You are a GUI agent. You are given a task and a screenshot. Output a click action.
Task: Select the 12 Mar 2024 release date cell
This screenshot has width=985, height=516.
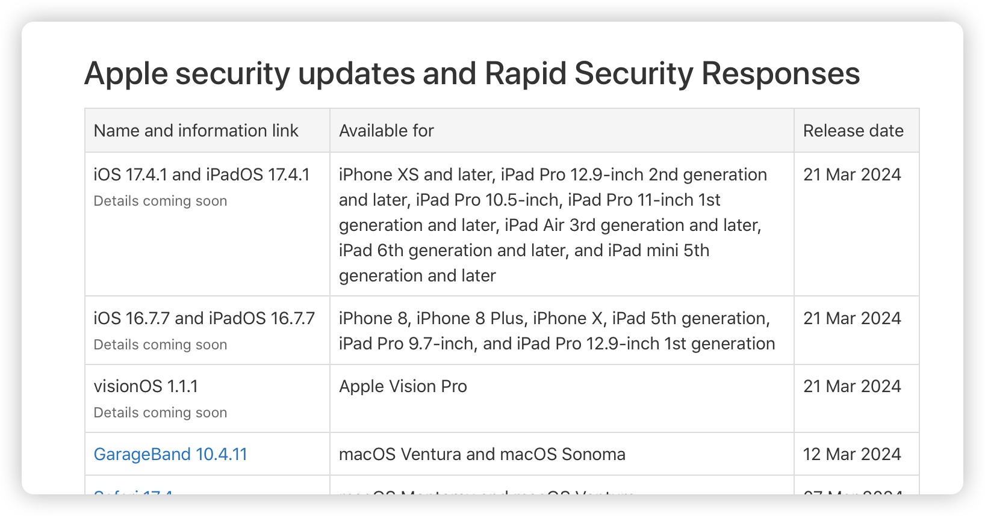851,454
